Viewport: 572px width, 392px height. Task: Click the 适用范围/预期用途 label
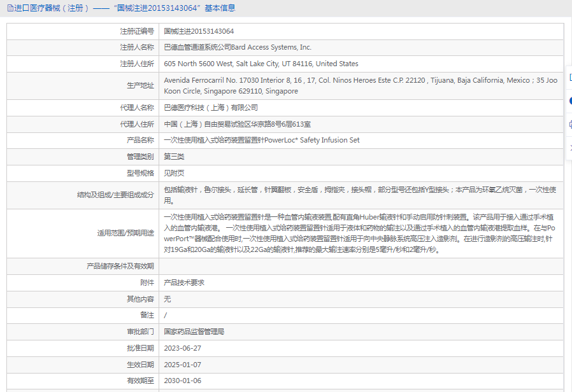(x=125, y=233)
